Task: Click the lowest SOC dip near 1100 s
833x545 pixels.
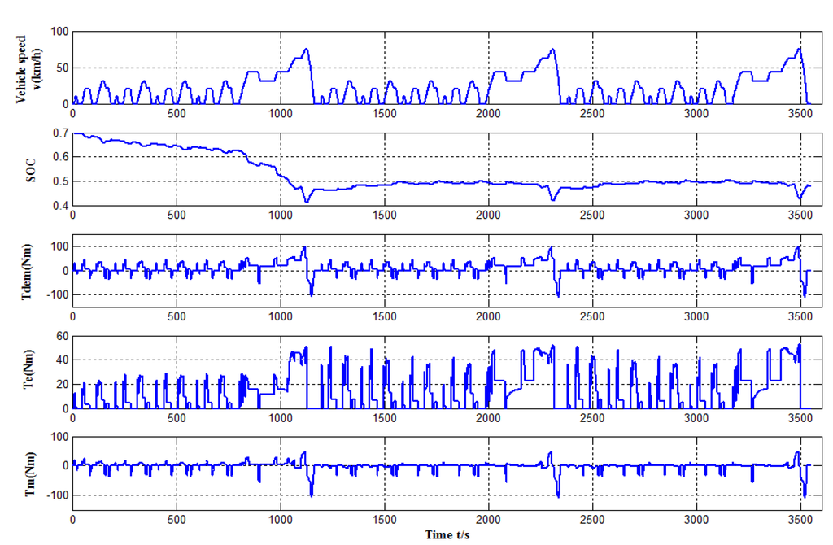Action: click(307, 202)
